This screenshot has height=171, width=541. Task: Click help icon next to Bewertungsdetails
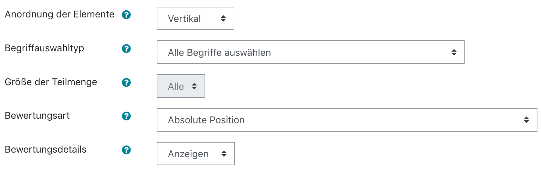click(x=126, y=150)
